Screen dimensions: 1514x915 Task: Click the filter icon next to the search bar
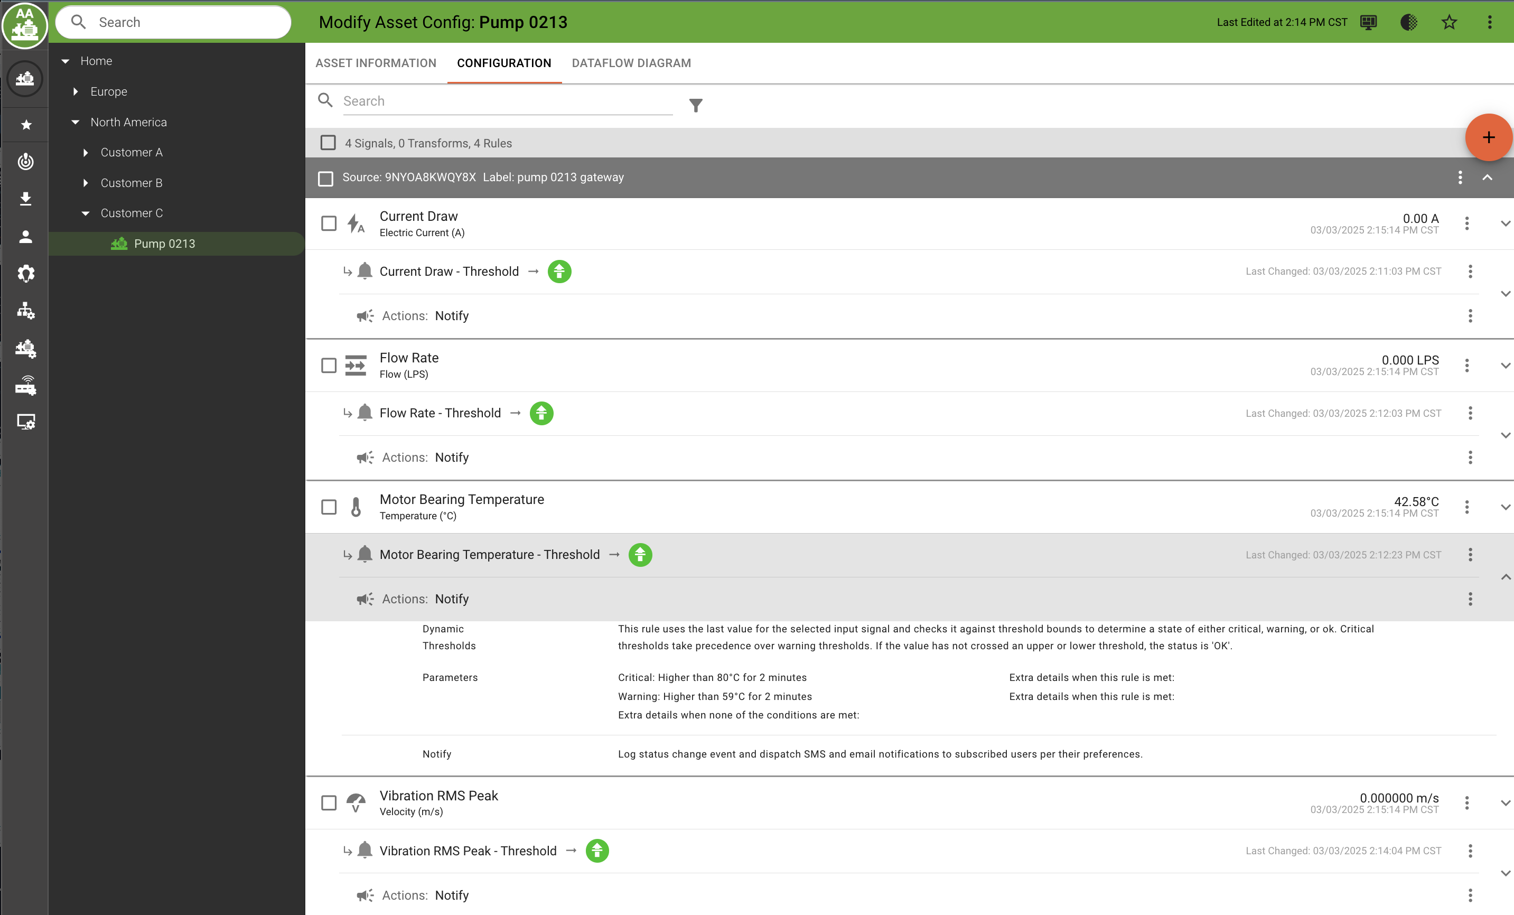[695, 105]
